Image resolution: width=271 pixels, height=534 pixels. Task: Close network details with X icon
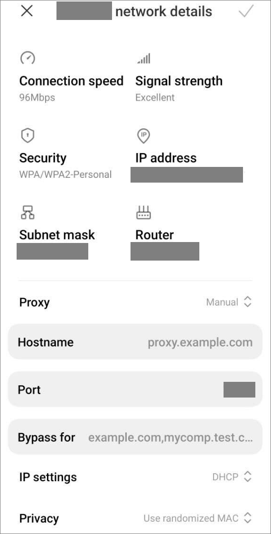[x=27, y=11]
